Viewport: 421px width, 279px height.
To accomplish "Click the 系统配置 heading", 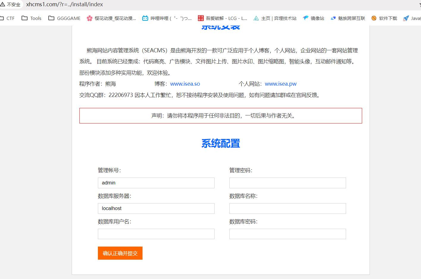I will (x=221, y=144).
